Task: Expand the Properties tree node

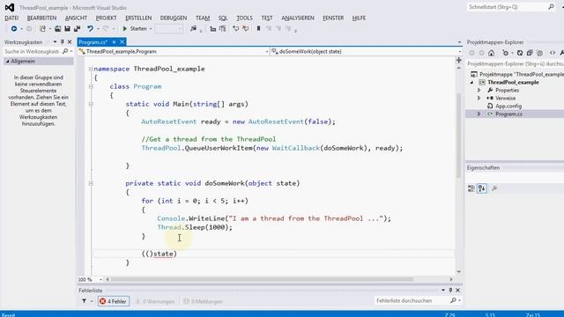Action: (479, 90)
